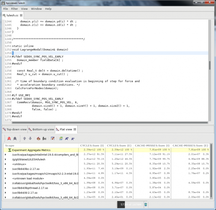Click line number 1253 in the gutter
The width and height of the screenshot is (216, 210).
point(8,53)
